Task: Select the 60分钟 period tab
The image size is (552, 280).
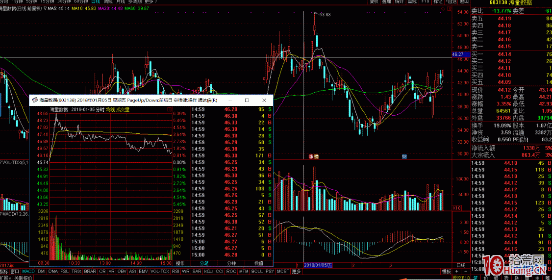Action: tap(82, 2)
